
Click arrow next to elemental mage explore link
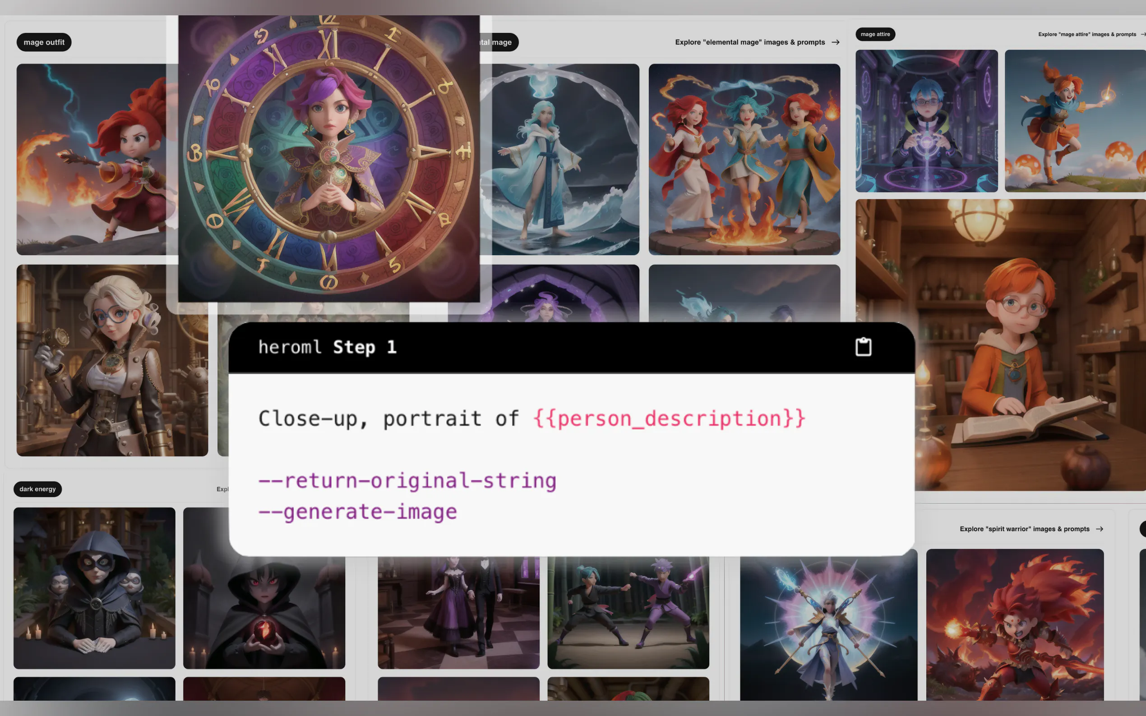pos(836,42)
